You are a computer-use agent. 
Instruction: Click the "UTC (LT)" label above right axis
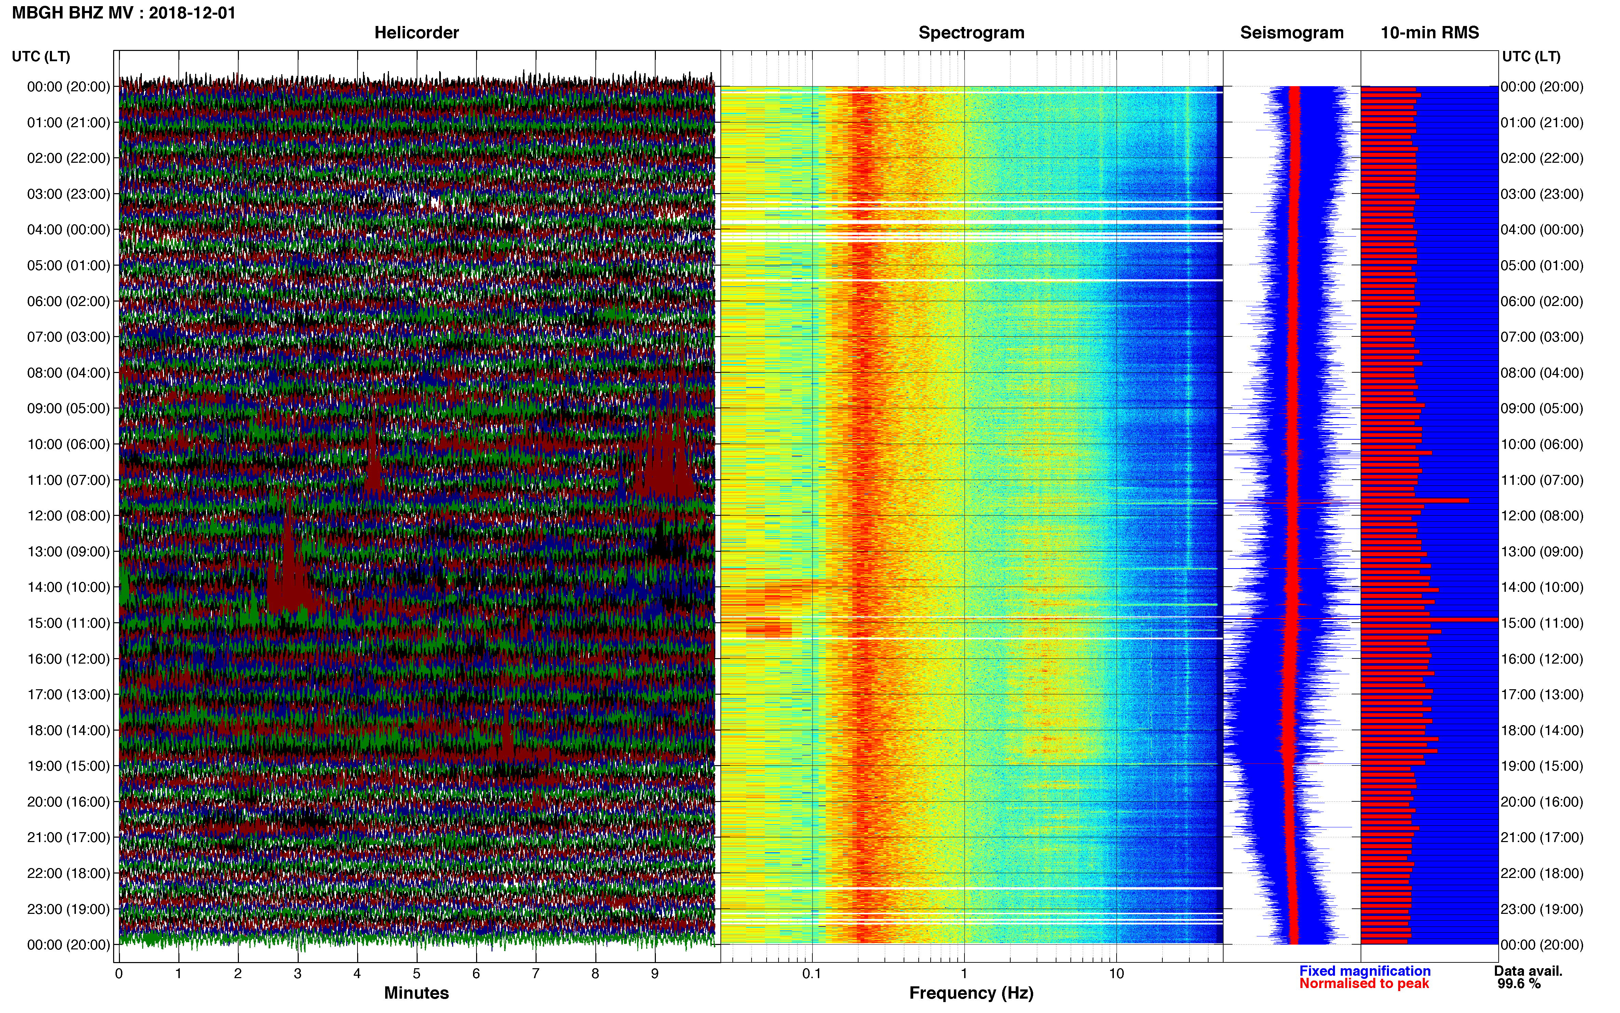coord(1531,56)
